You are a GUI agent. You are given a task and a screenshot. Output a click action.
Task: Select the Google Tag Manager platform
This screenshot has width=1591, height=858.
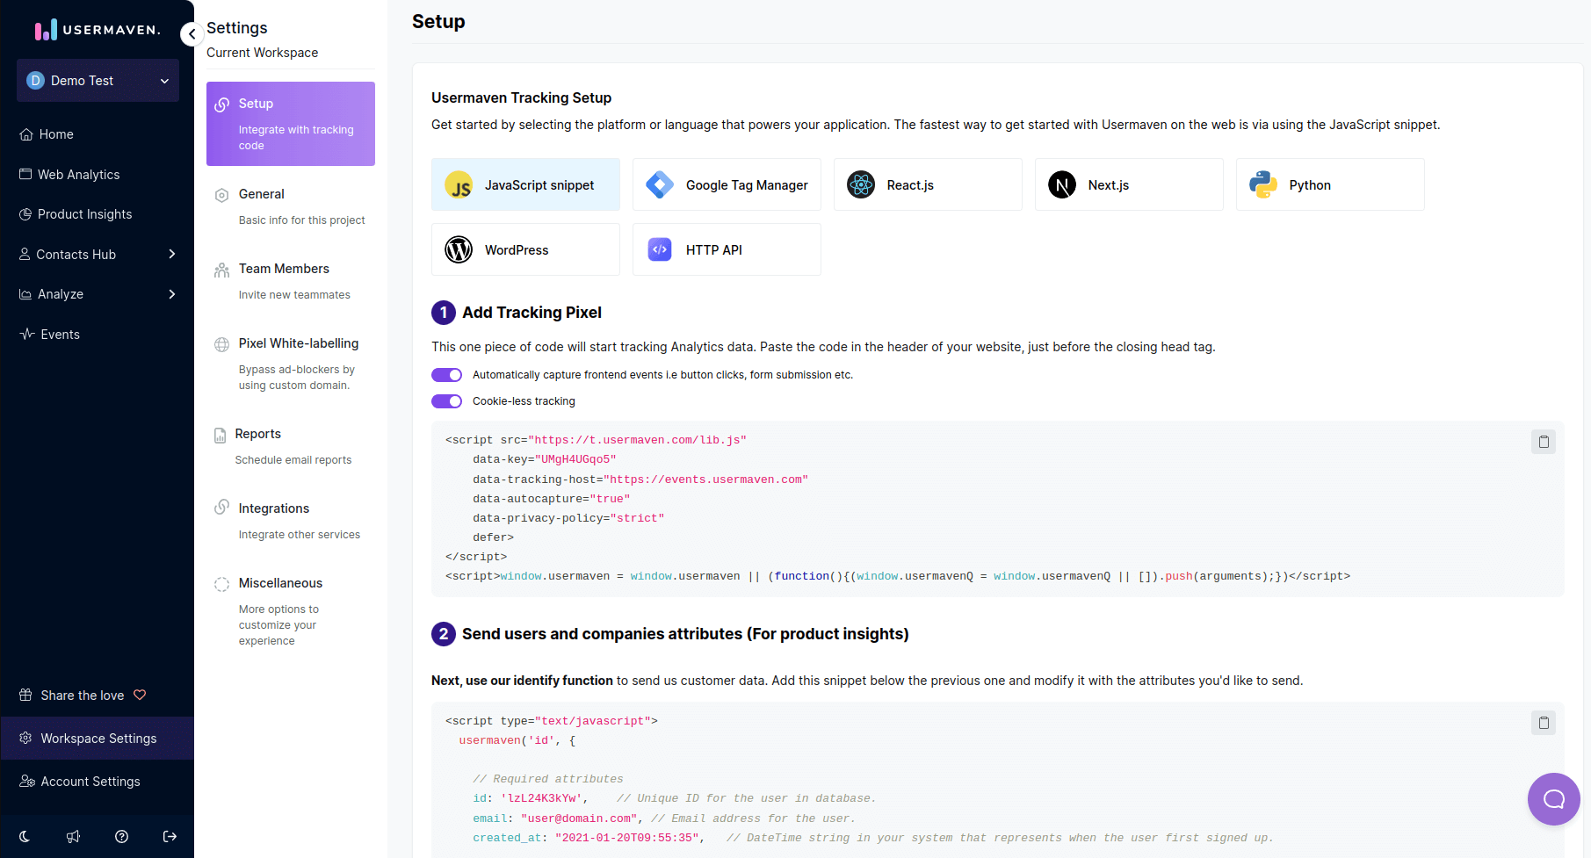727,185
